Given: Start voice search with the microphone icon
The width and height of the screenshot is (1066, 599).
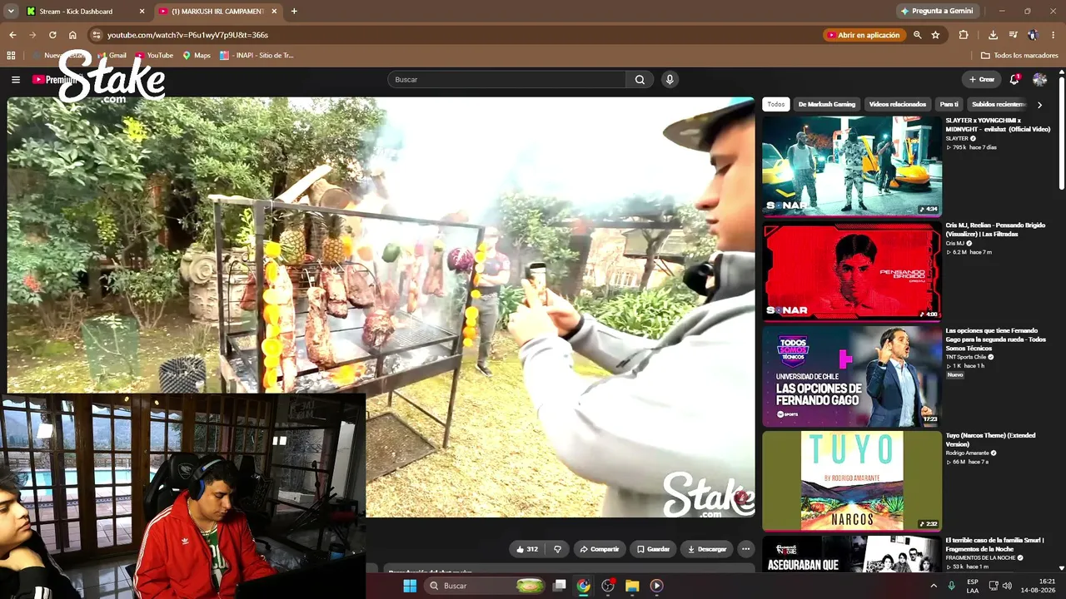Looking at the screenshot, I should pos(670,80).
